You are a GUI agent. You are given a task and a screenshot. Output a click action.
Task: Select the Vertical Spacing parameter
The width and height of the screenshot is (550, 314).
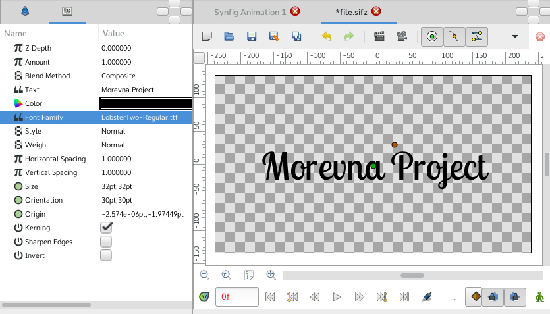point(51,172)
